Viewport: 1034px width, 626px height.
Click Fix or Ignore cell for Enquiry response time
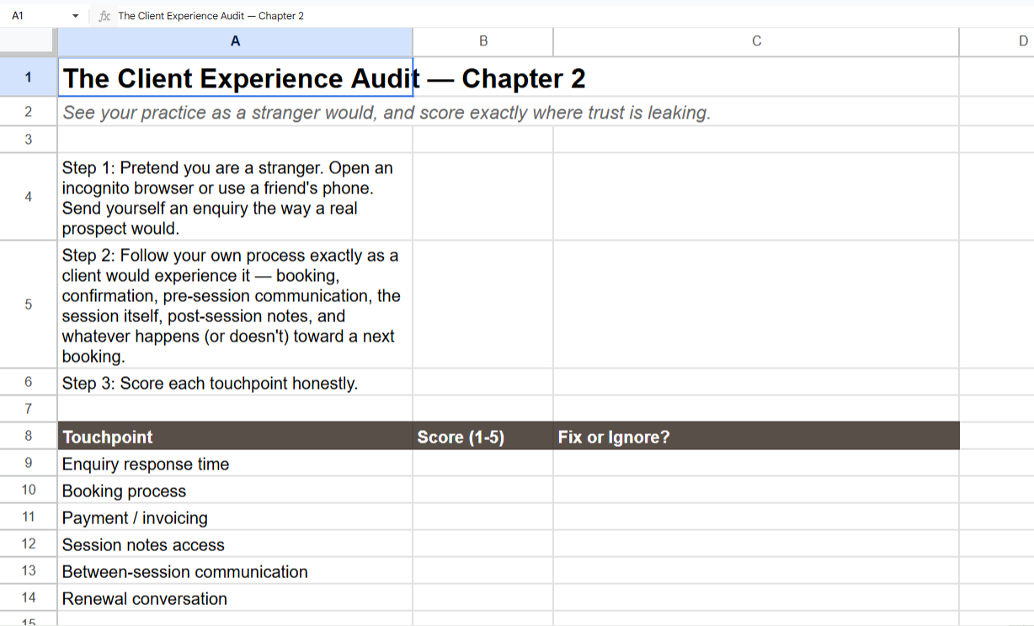[756, 463]
